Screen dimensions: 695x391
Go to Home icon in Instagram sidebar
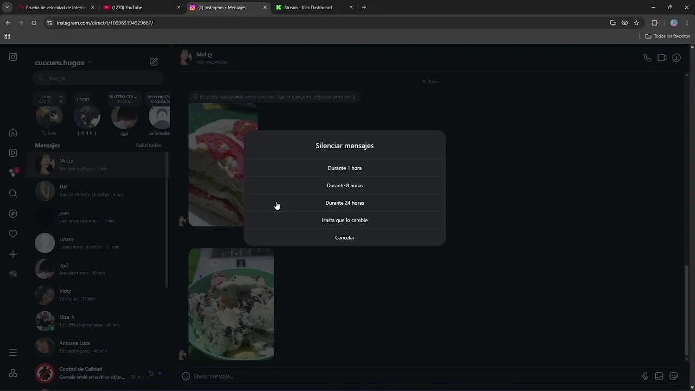[13, 133]
